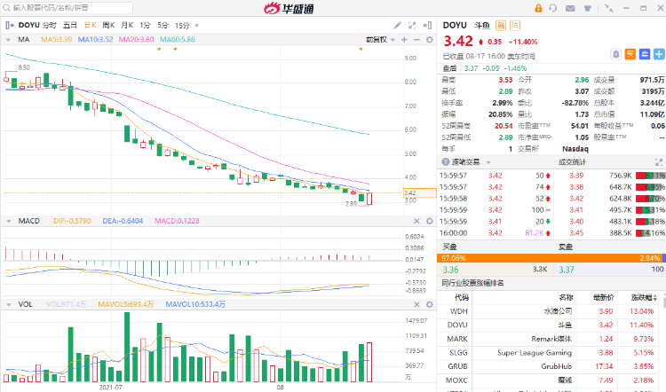
Task: Add DOYU to watchlist plus button
Action: (659, 54)
